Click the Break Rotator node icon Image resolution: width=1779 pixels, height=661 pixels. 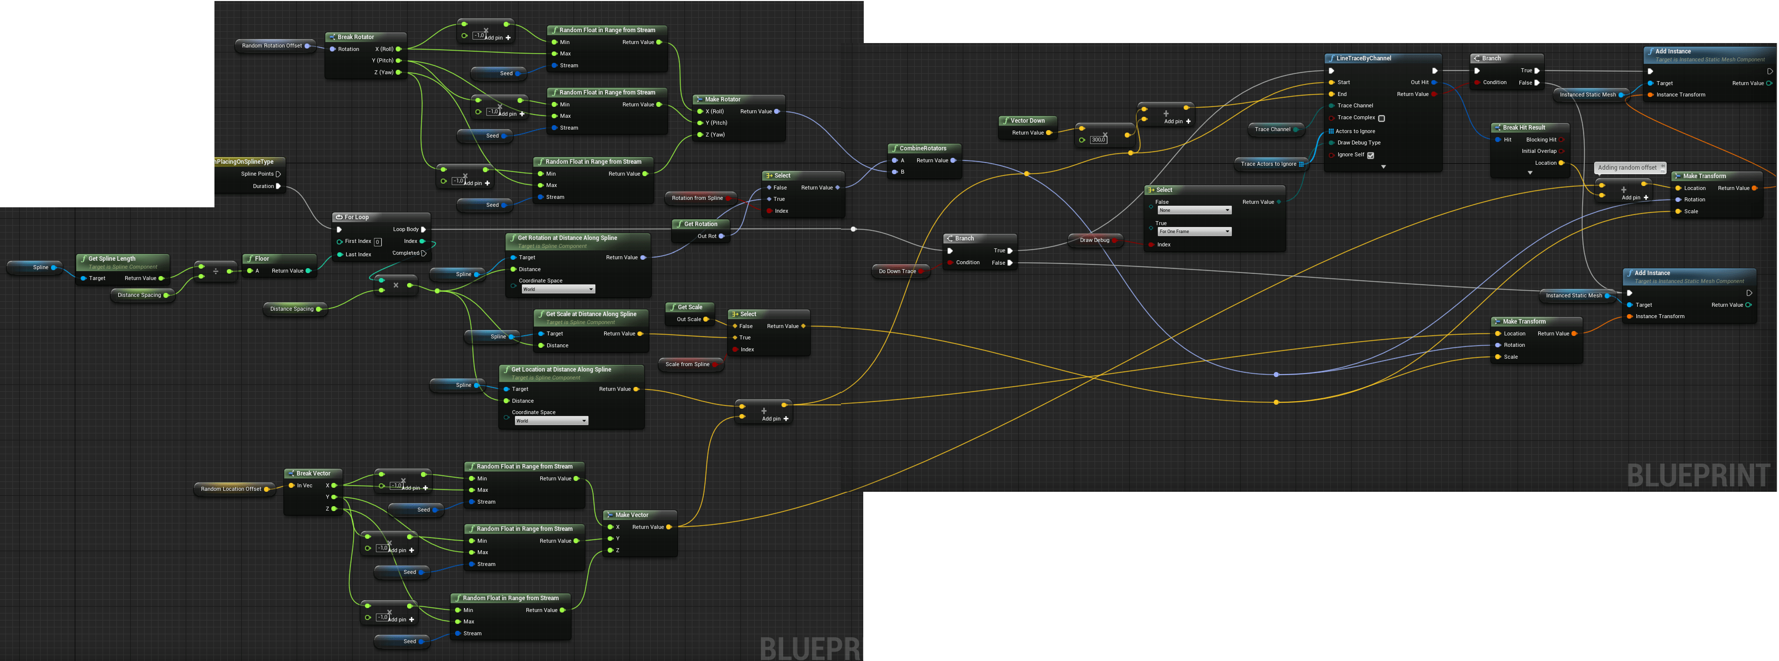333,37
